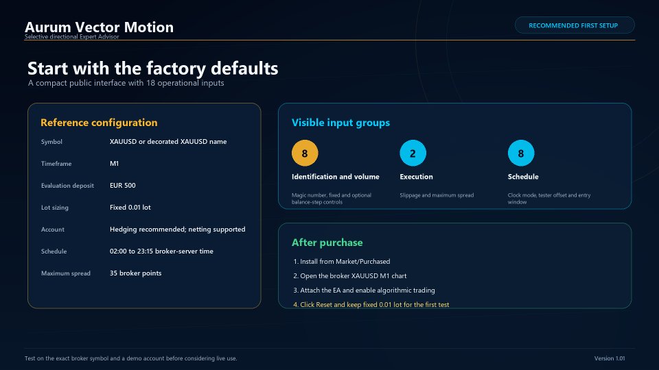Click the blue 8 circle above Schedule
The image size is (659, 370).
[521, 153]
